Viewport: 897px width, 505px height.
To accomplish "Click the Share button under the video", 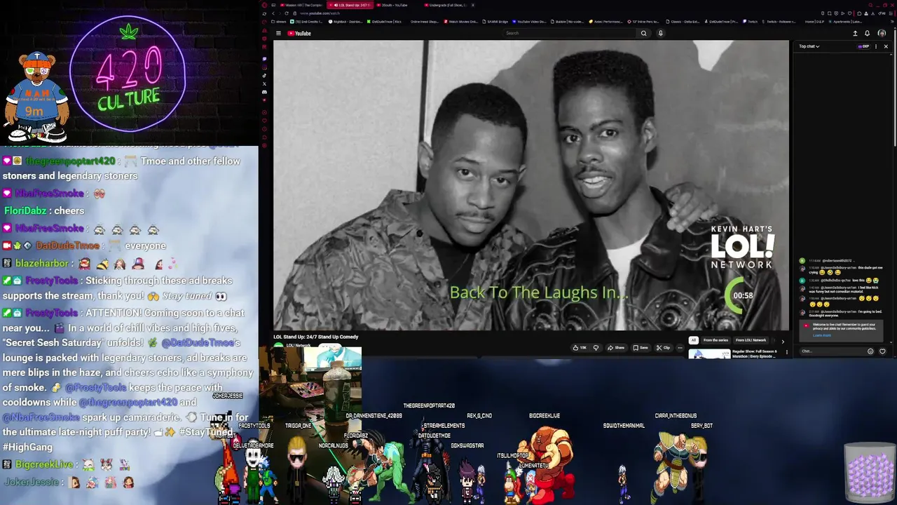I will click(x=616, y=348).
